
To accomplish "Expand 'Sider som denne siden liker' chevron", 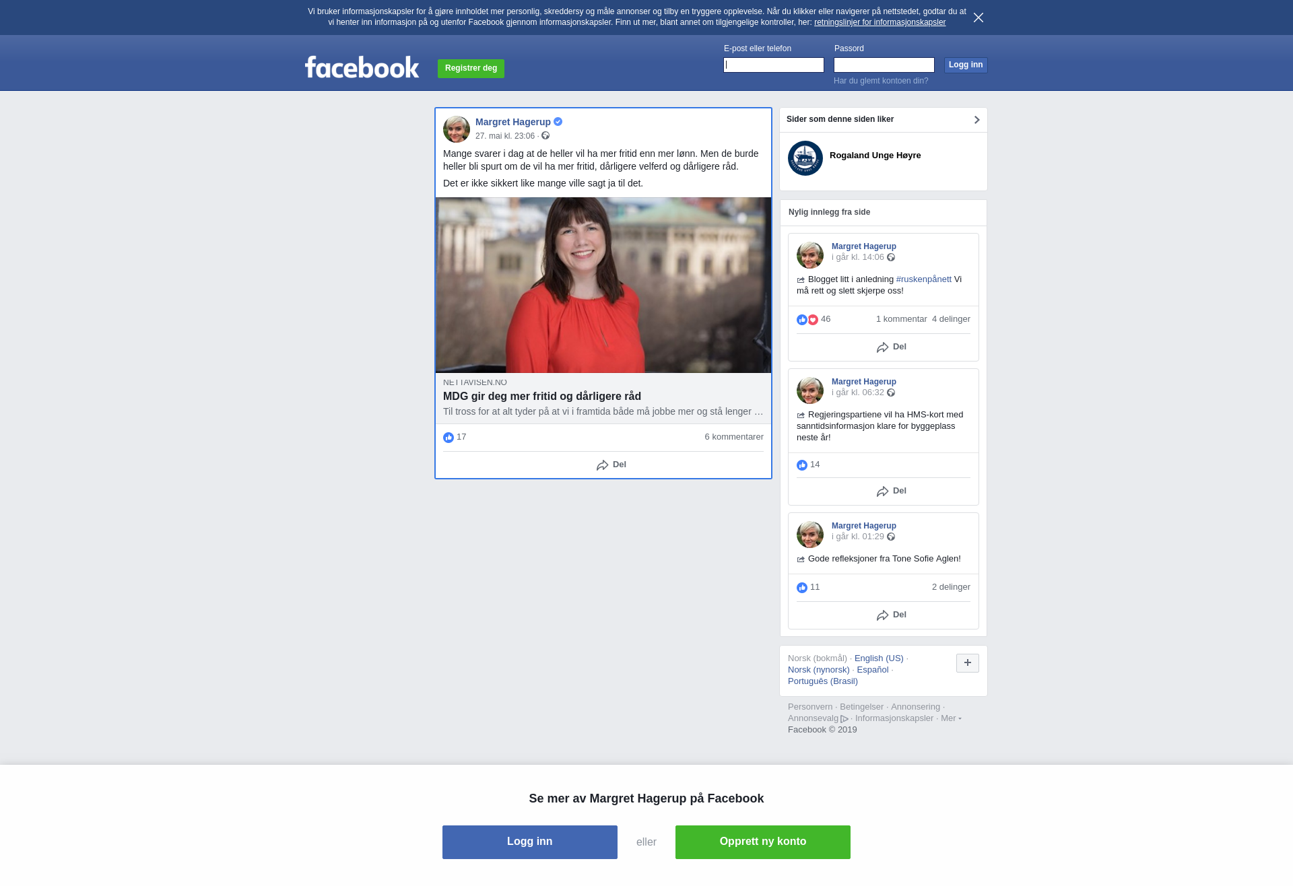I will click(x=976, y=120).
